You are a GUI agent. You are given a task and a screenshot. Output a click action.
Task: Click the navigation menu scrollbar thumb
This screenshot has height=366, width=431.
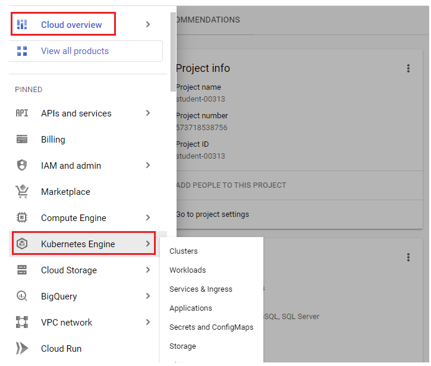(x=173, y=52)
